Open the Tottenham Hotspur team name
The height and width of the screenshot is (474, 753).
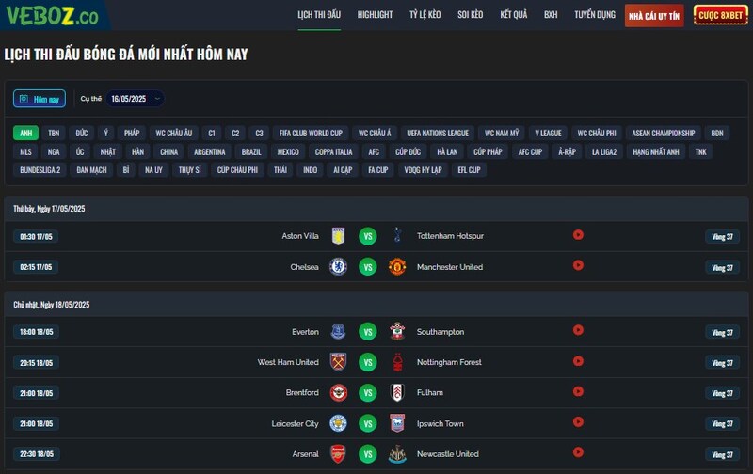[x=450, y=236]
